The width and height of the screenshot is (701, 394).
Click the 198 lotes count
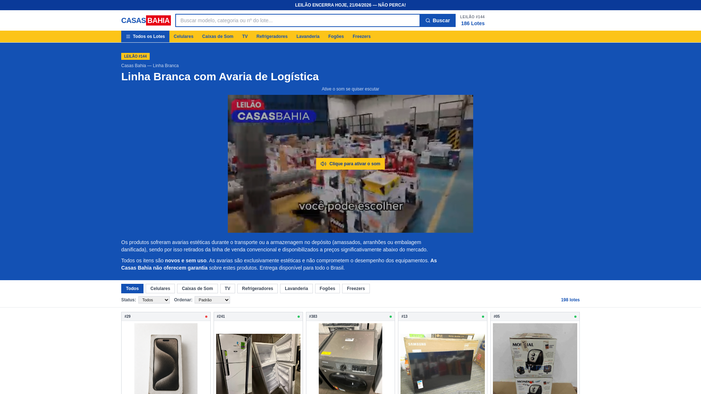570,300
